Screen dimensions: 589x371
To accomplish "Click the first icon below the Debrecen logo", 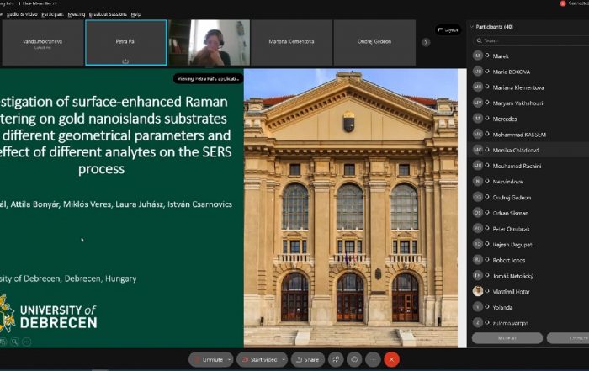I will (3, 342).
